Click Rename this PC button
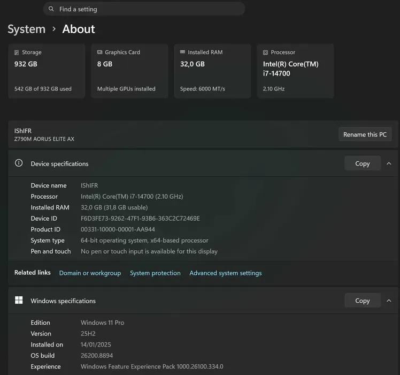The width and height of the screenshot is (400, 375). pyautogui.click(x=365, y=134)
